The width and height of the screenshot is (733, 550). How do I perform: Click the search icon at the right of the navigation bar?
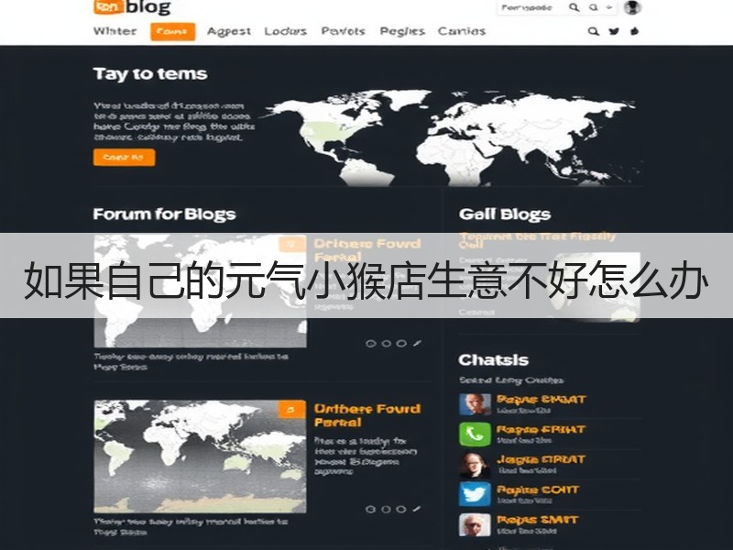[x=593, y=31]
